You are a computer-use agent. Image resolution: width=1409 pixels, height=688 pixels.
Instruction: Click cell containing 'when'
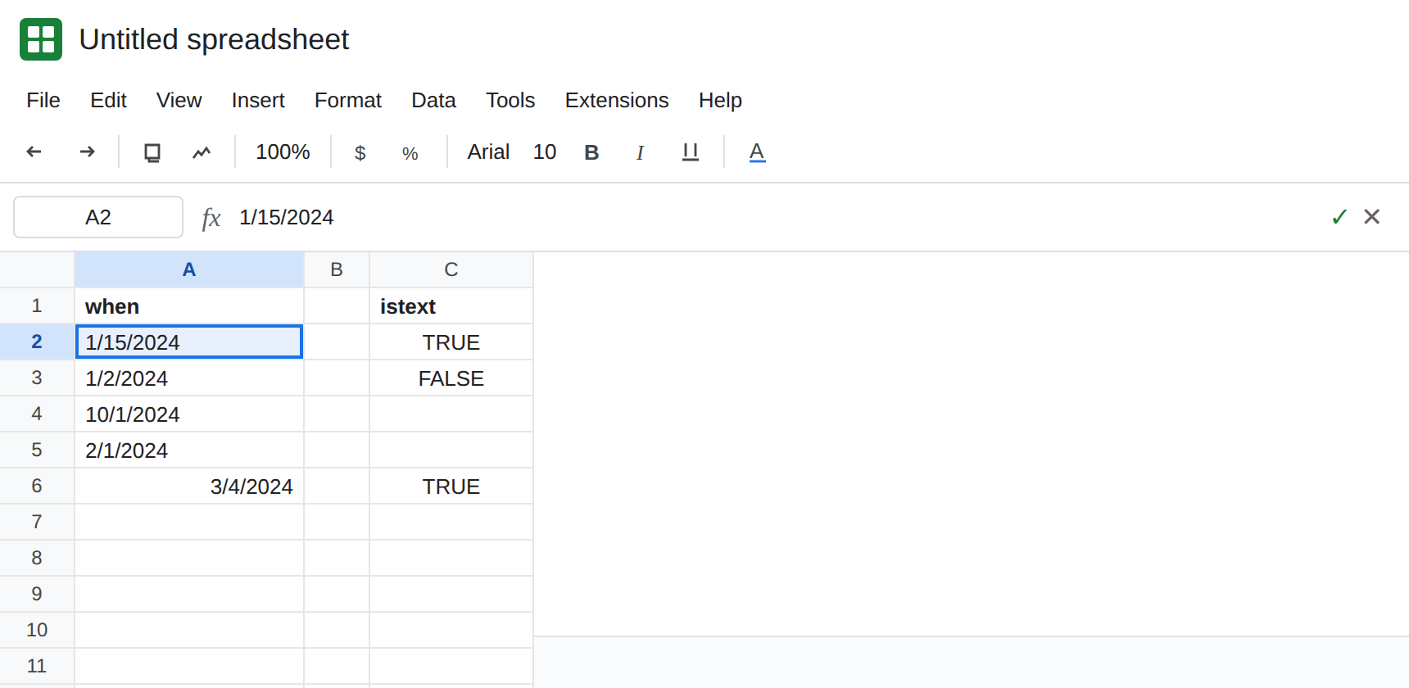(x=189, y=306)
